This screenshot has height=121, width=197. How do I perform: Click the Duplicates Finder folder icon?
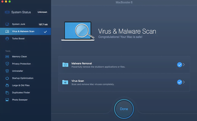[x=7, y=93]
